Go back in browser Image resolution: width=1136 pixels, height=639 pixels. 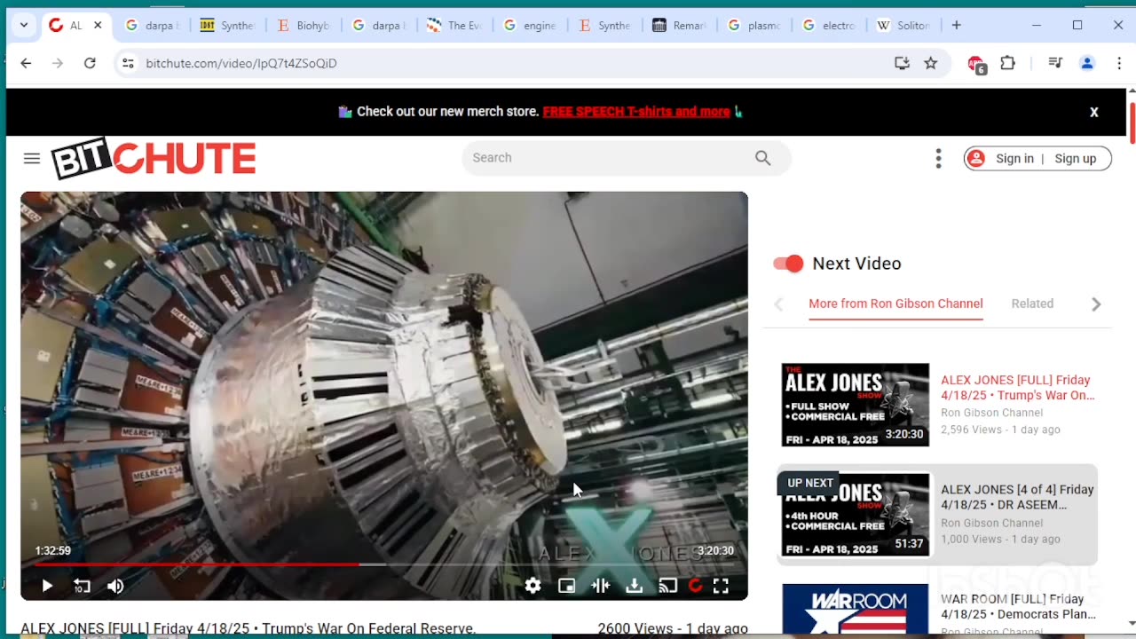pos(26,63)
